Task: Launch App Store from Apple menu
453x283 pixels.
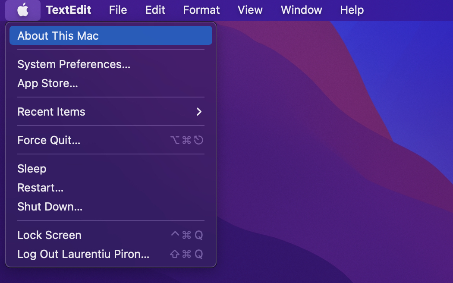Action: [x=47, y=83]
